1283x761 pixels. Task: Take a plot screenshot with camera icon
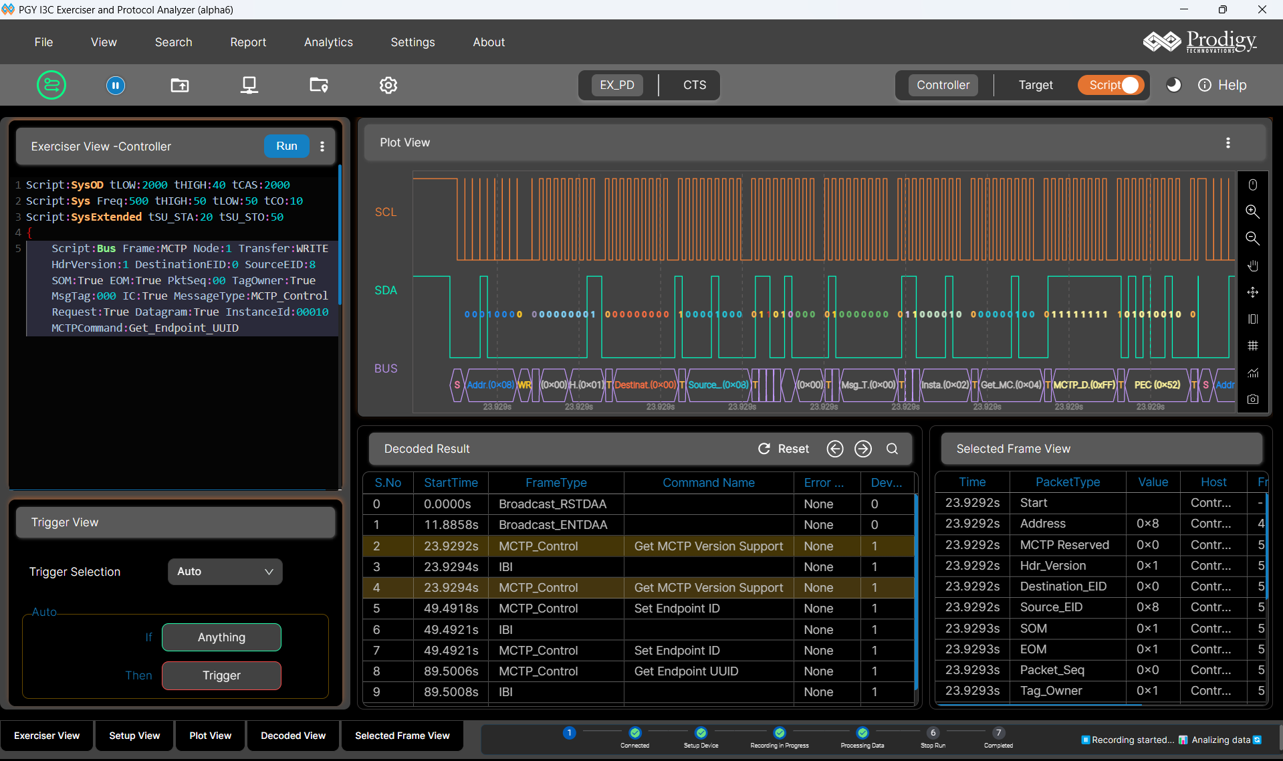click(x=1252, y=399)
